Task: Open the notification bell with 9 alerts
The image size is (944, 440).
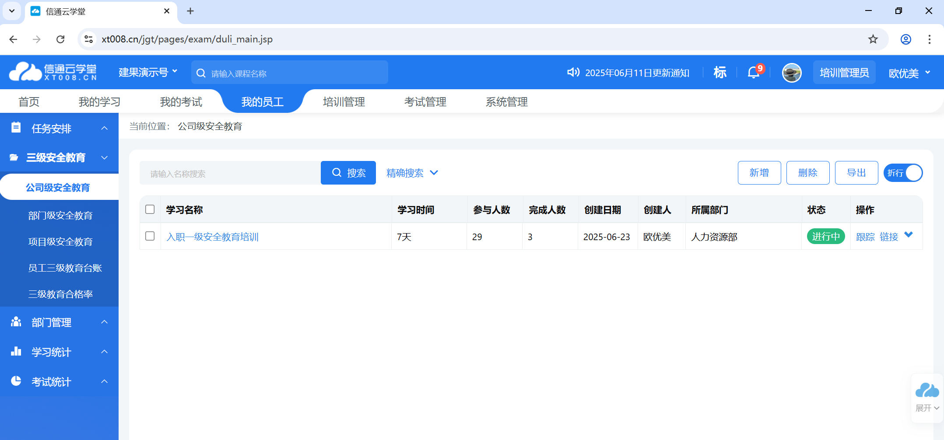Action: pyautogui.click(x=754, y=72)
